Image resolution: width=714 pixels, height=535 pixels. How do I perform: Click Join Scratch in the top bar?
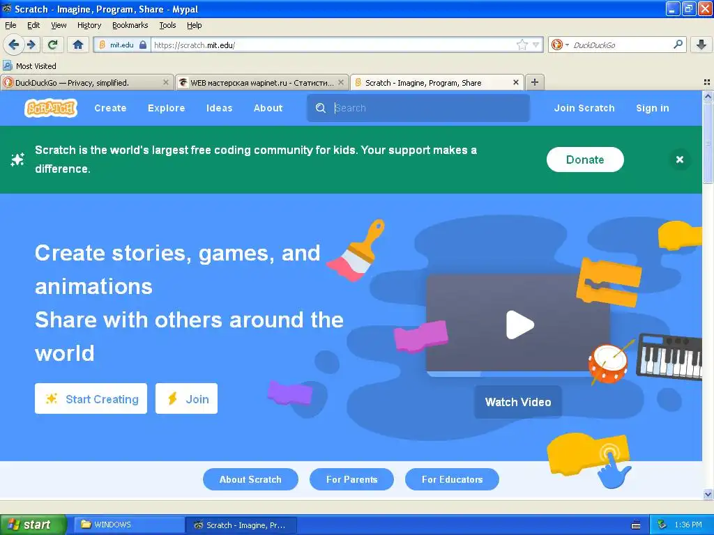(x=584, y=108)
